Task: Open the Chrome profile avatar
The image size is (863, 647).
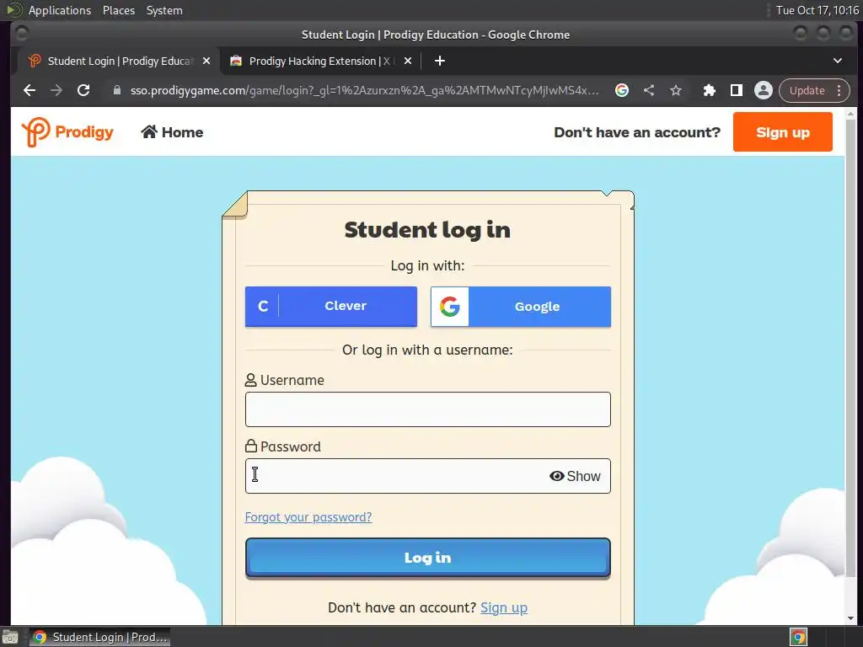Action: tap(764, 90)
